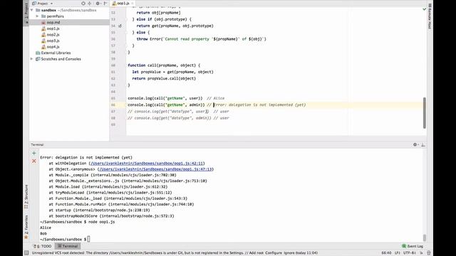Click the far-right status bar inspector icon
This screenshot has height=256, width=456.
point(428,253)
